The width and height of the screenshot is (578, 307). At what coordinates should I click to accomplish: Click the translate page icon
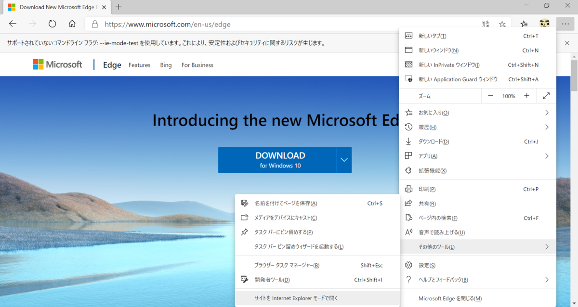(x=486, y=24)
